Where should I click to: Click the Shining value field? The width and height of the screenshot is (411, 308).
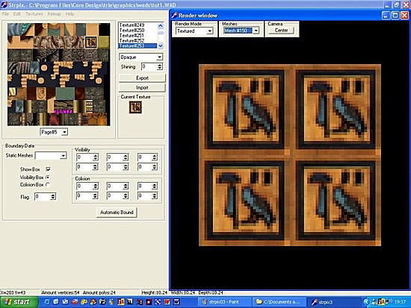click(x=149, y=66)
